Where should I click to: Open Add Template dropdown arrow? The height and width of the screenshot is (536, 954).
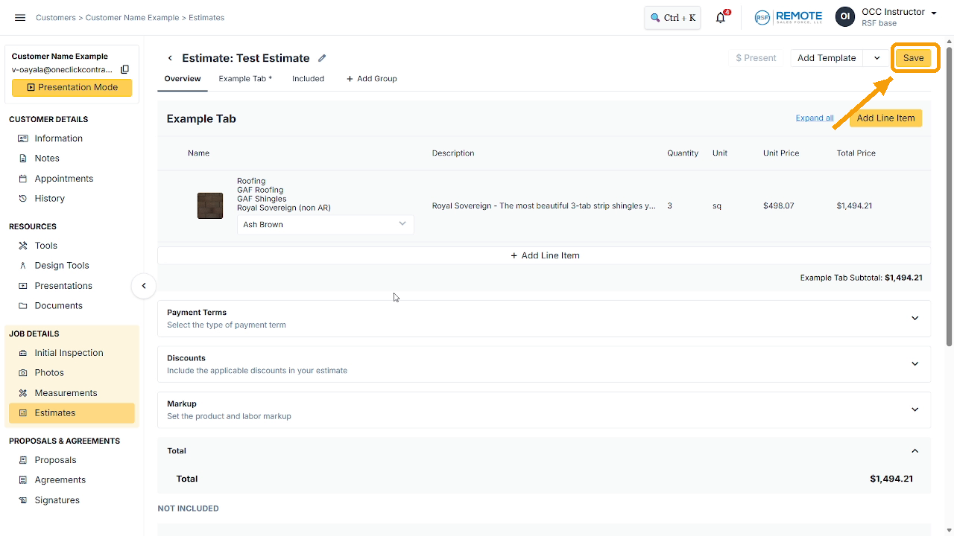coord(876,58)
